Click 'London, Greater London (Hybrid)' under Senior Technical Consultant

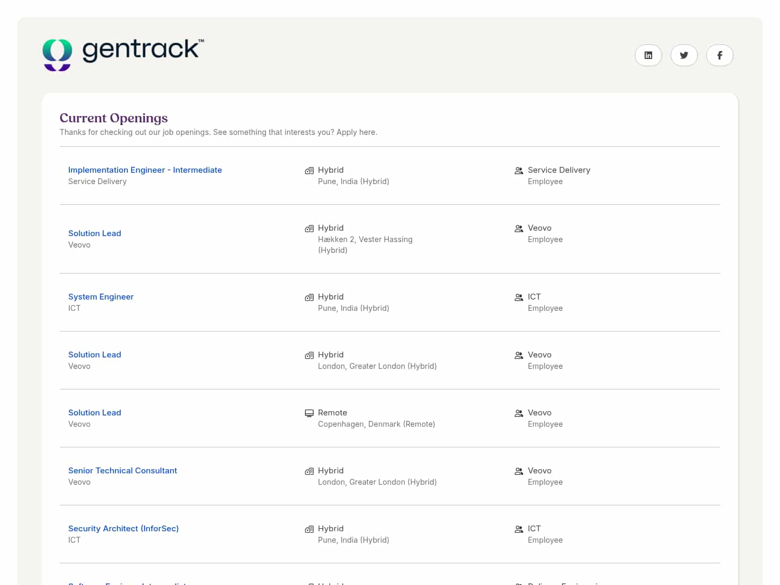(x=378, y=482)
